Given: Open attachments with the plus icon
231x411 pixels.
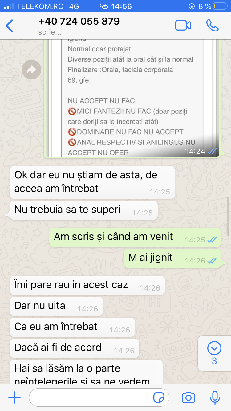Looking at the screenshot, I should 14,398.
